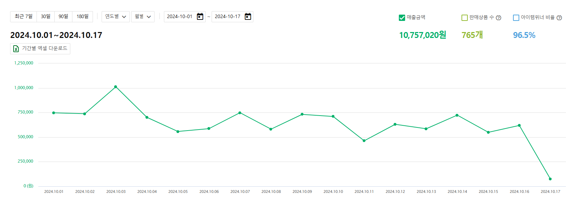
Task: Select the 30일 period tab
Action: (x=46, y=17)
